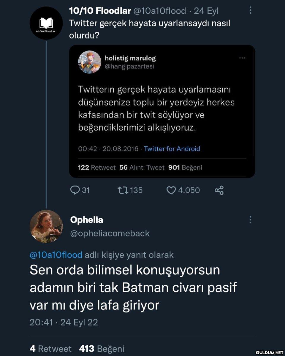This screenshot has width=285, height=356.
Task: Tap the share icon under tweet
Action: [x=219, y=190]
